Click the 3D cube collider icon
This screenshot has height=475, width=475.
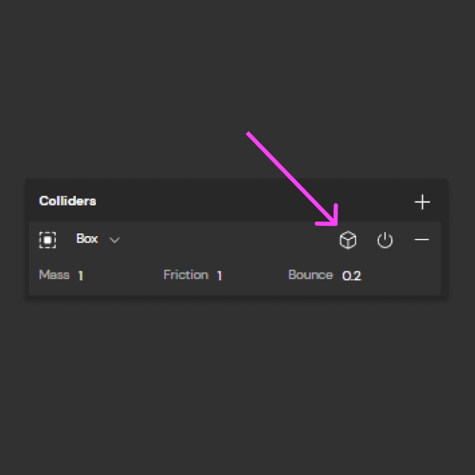coord(348,240)
